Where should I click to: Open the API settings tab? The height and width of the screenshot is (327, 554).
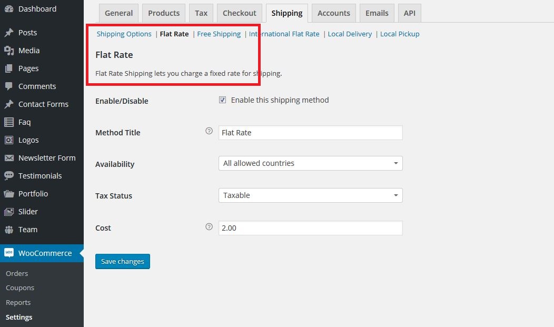(x=410, y=13)
